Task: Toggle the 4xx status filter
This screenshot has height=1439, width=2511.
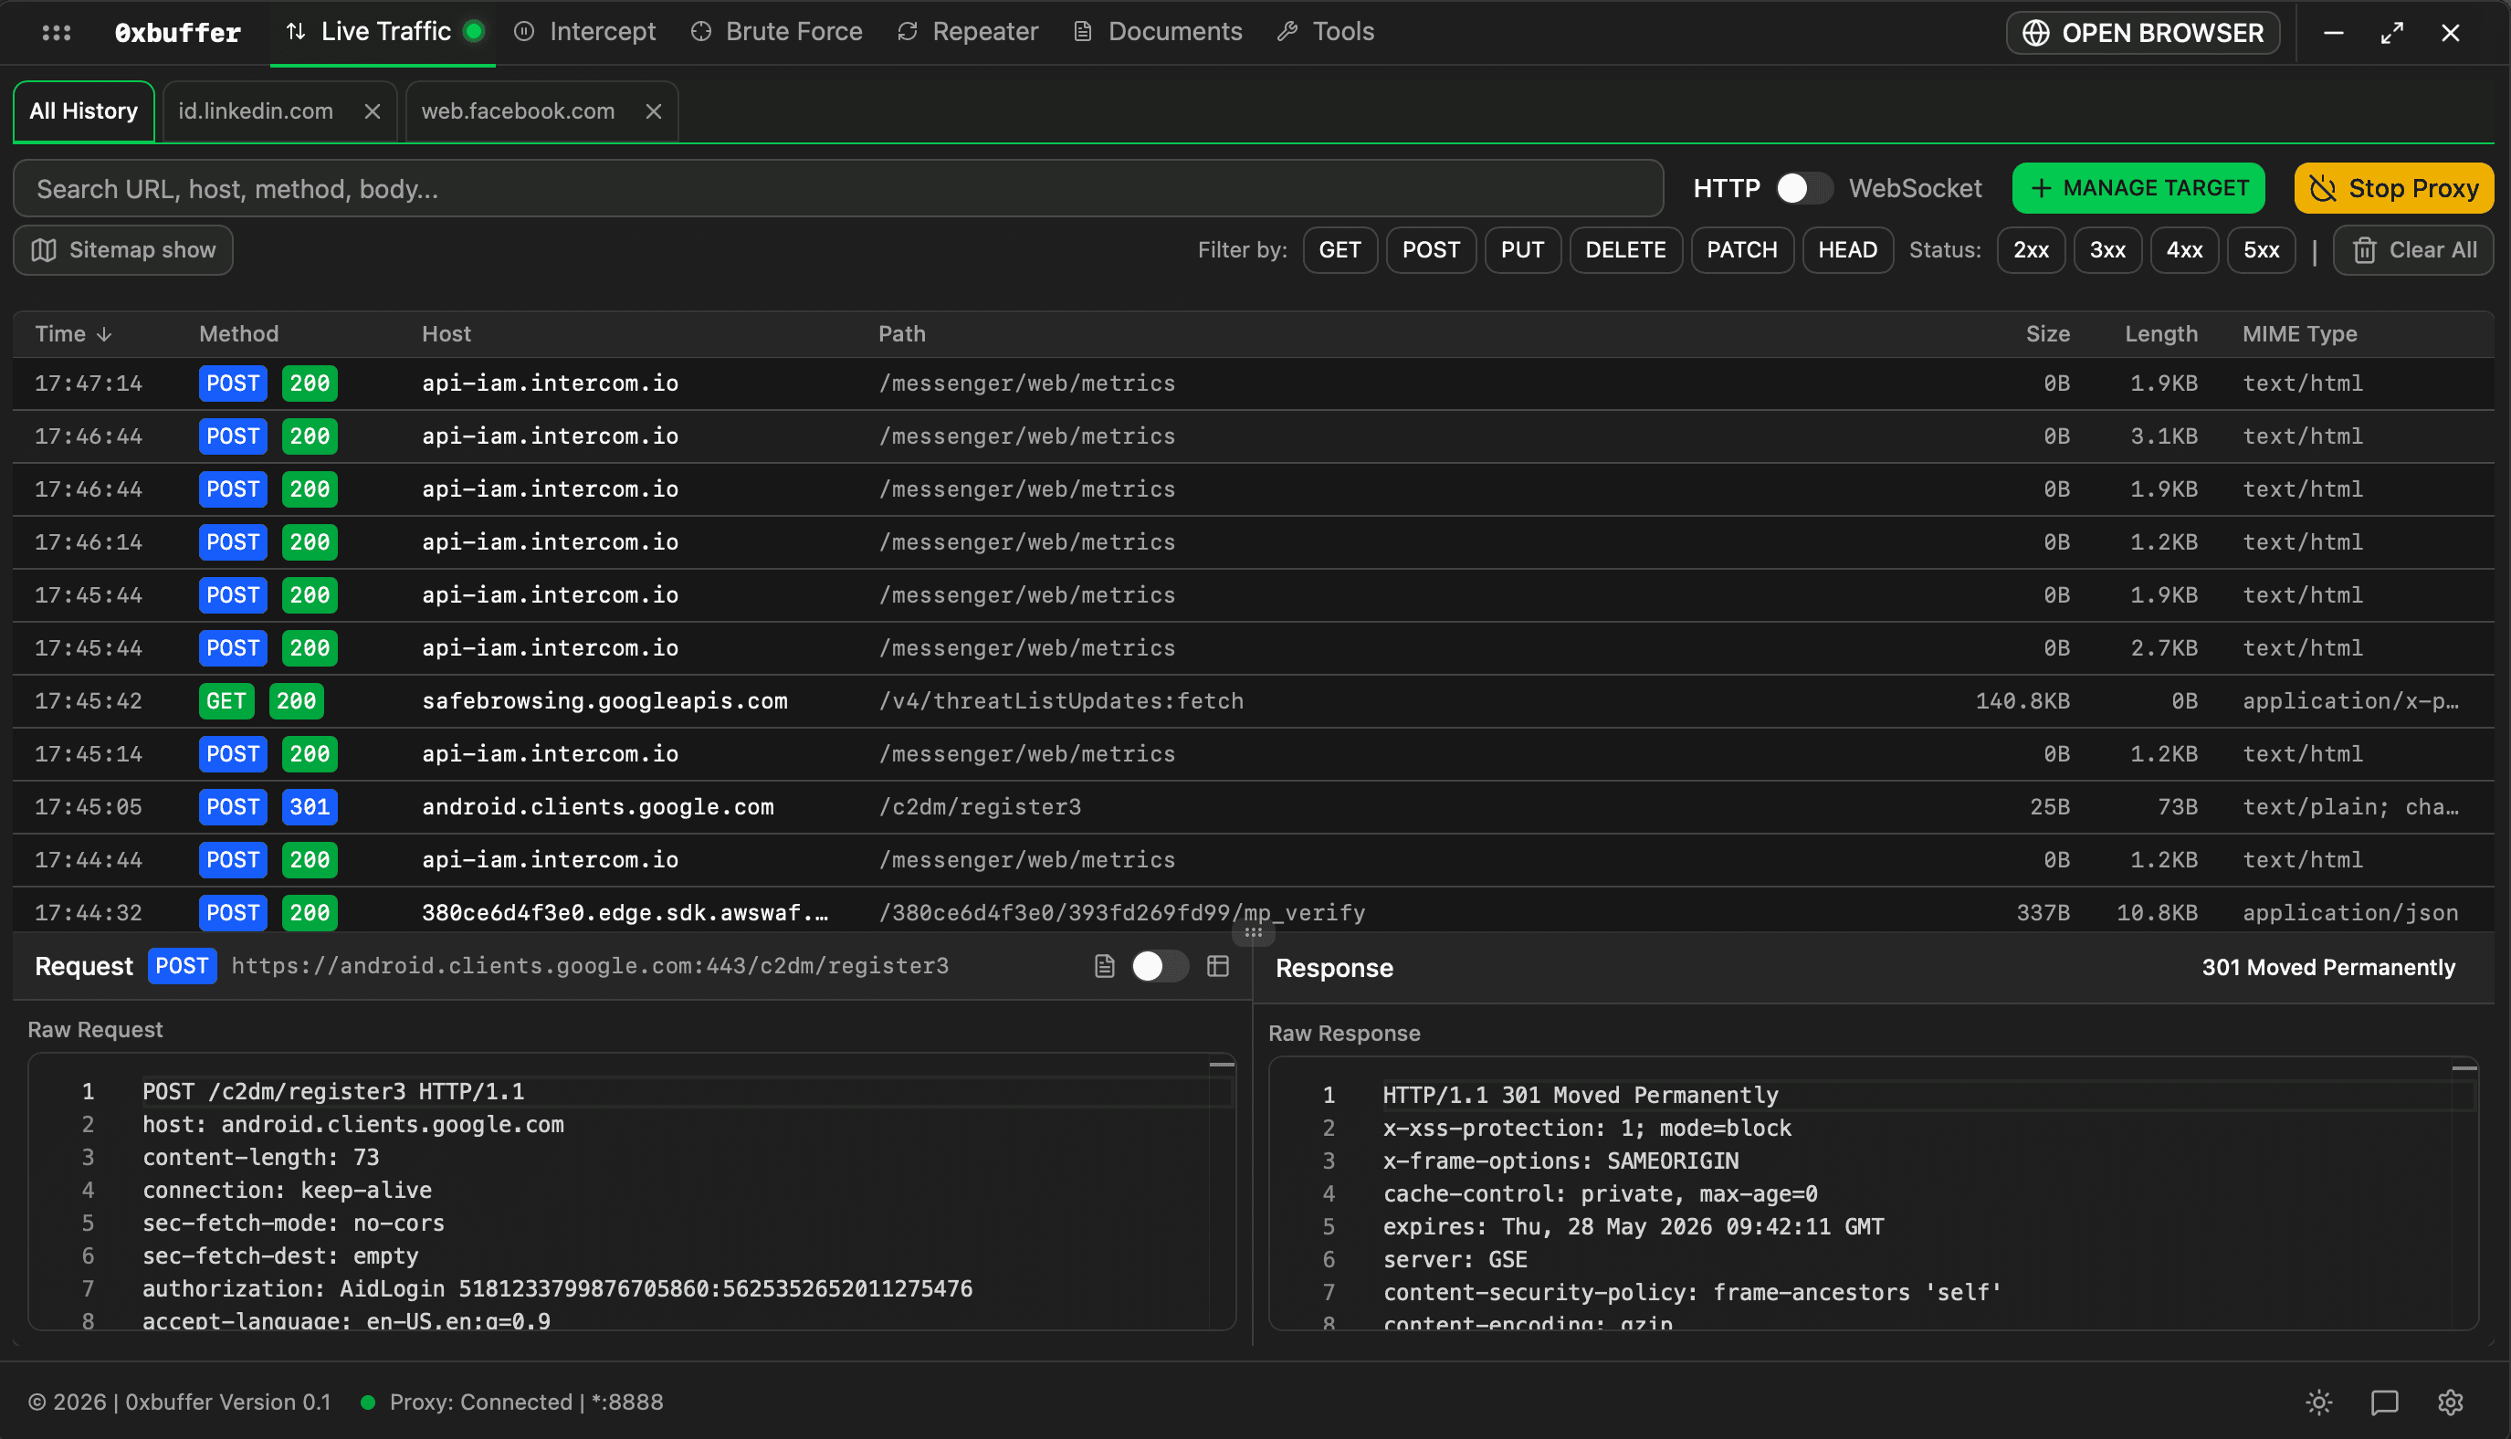Action: click(2184, 250)
